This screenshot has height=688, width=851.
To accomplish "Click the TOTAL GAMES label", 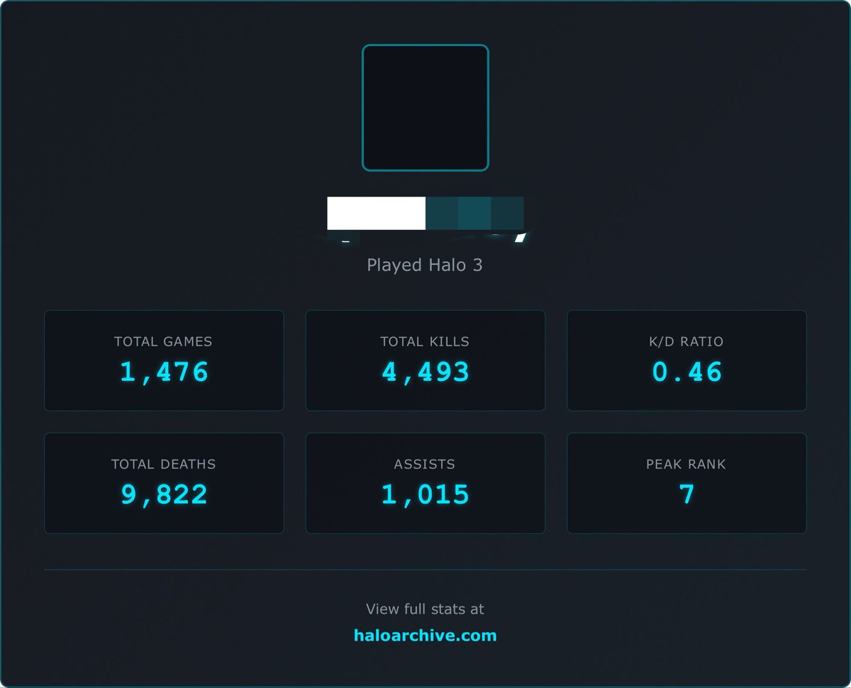I will coord(163,342).
